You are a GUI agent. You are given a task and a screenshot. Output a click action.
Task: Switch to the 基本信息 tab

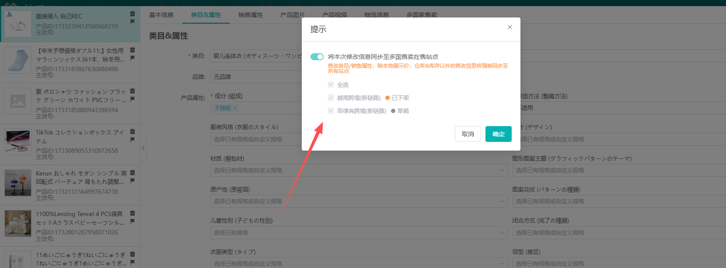(161, 15)
